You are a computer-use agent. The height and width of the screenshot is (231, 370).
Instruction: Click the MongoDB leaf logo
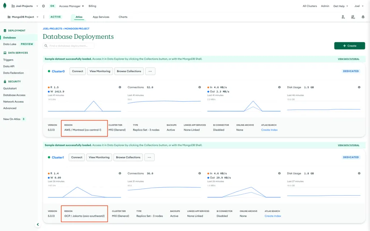point(4,6)
